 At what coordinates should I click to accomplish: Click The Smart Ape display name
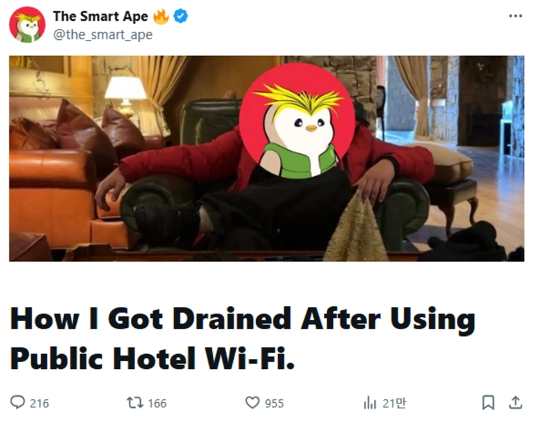pos(100,16)
